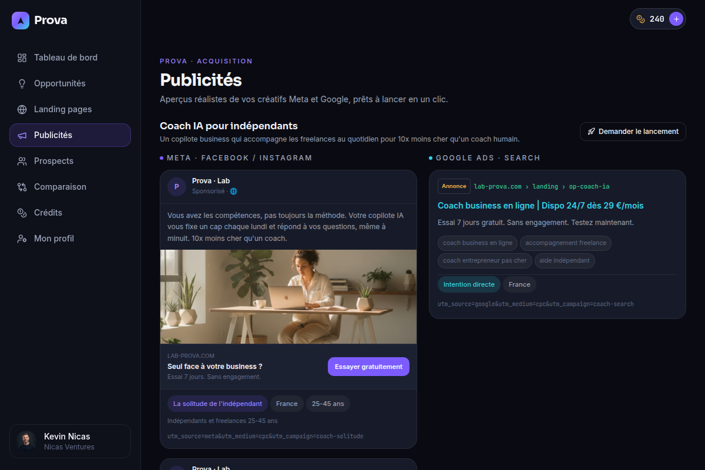Click the La solitude de l'indépendant tag
The width and height of the screenshot is (705, 470).
click(x=217, y=404)
